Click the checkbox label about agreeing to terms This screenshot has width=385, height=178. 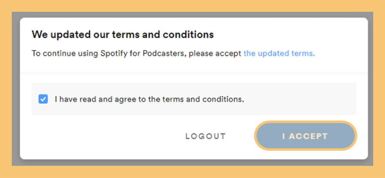tap(150, 99)
